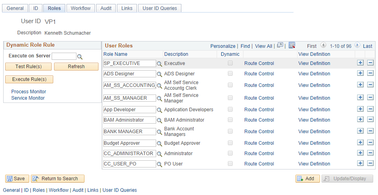Open User ID Queries link at page bottom

120,190
